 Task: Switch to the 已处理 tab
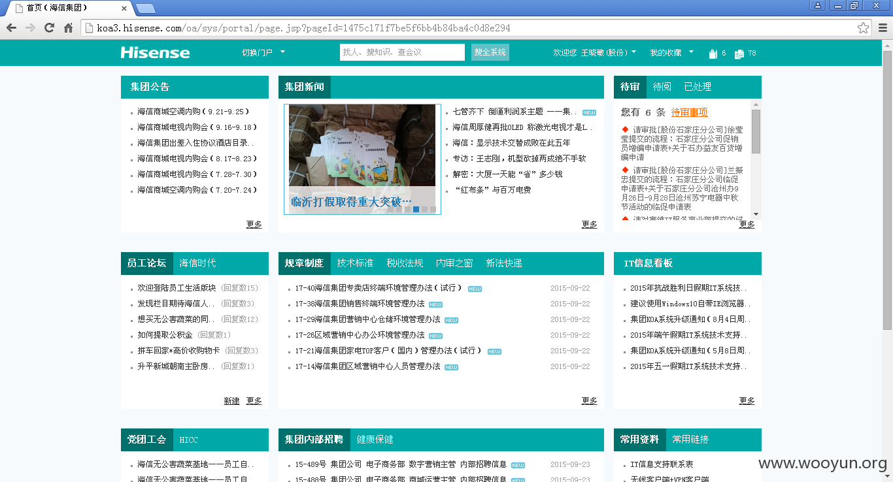[698, 87]
